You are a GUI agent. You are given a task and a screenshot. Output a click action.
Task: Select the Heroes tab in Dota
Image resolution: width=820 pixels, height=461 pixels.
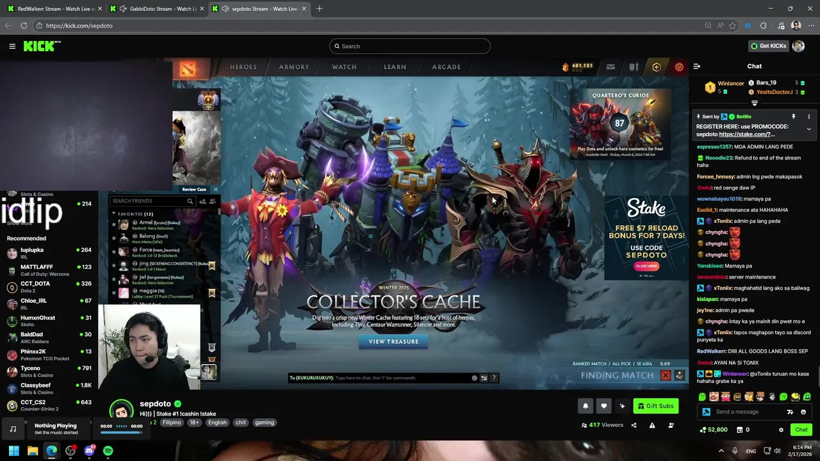(x=243, y=67)
